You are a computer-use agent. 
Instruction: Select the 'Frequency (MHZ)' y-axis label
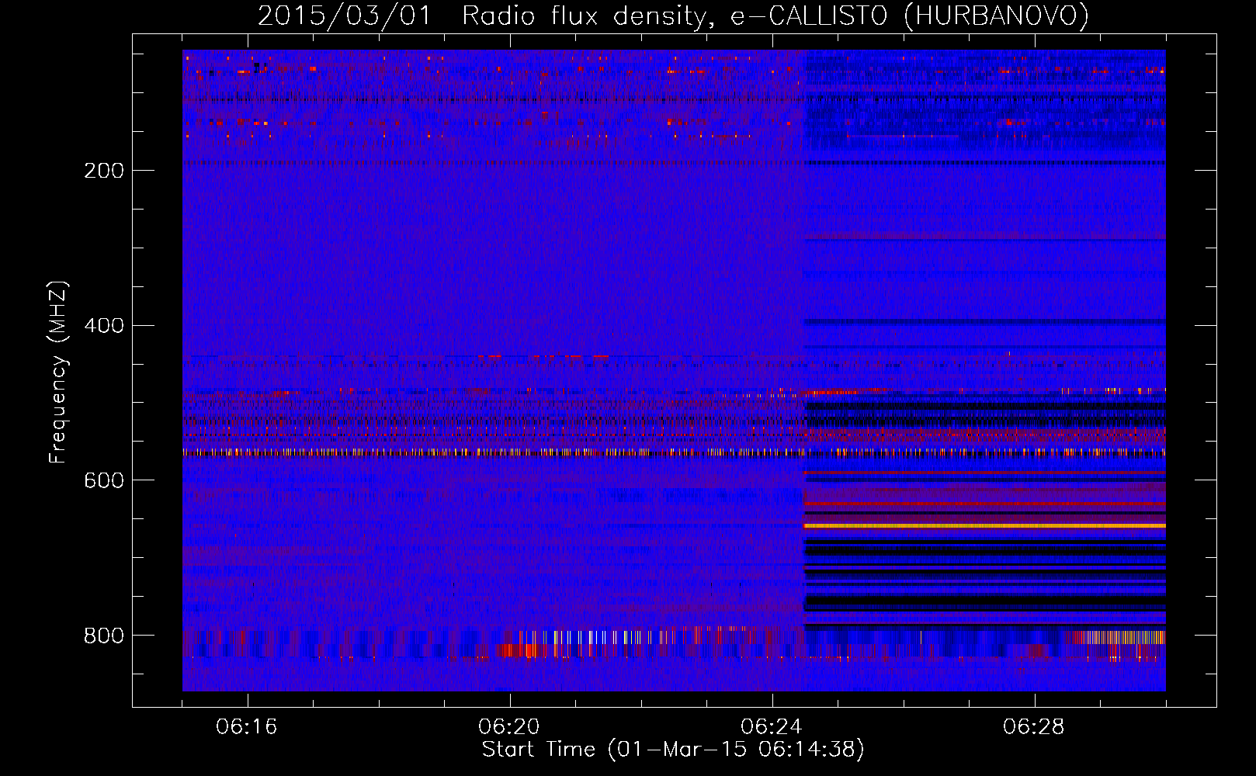click(x=58, y=372)
